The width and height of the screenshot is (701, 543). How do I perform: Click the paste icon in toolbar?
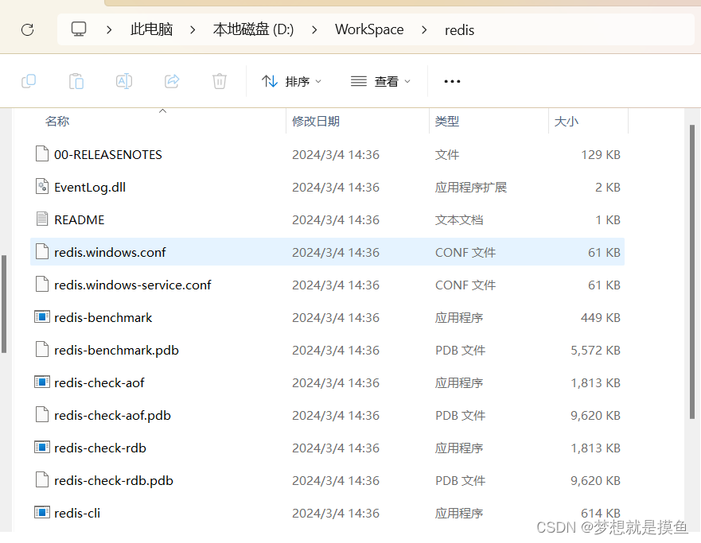pyautogui.click(x=76, y=81)
